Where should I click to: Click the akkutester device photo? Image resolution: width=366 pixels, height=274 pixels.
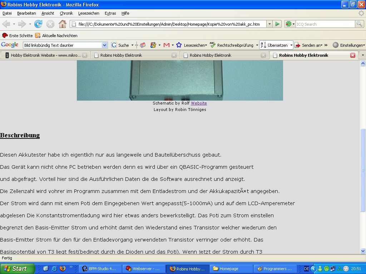coord(180,80)
